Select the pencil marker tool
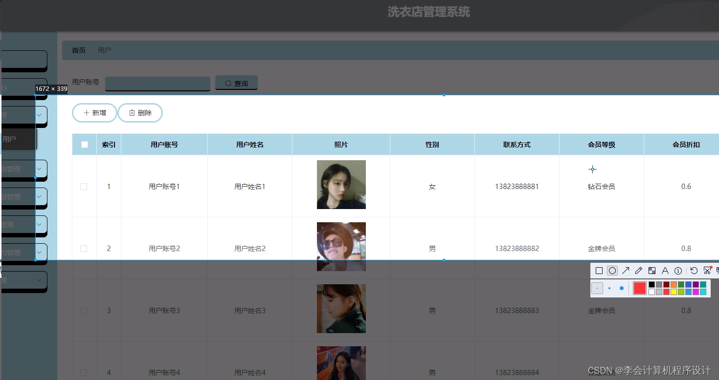The width and height of the screenshot is (719, 380). (x=638, y=270)
